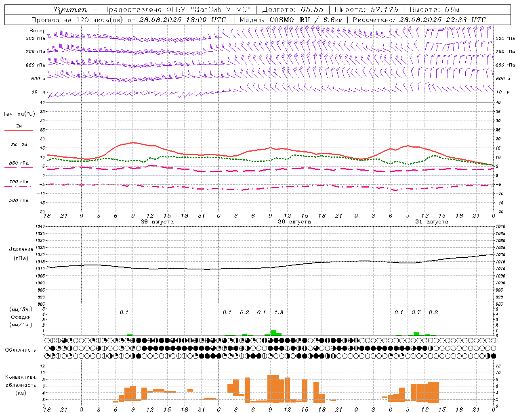Click the 'Ветер' wind panel label
Image resolution: width=517 pixels, height=413 pixels.
coord(38,31)
